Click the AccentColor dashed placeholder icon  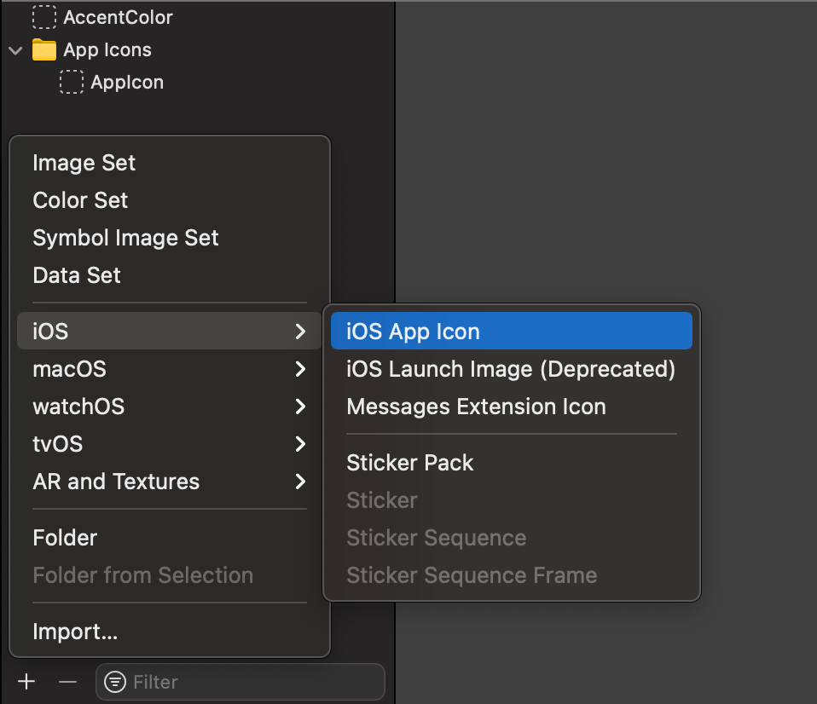pos(44,17)
